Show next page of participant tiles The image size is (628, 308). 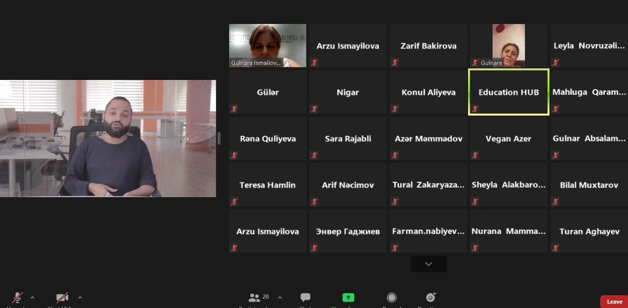[428, 264]
